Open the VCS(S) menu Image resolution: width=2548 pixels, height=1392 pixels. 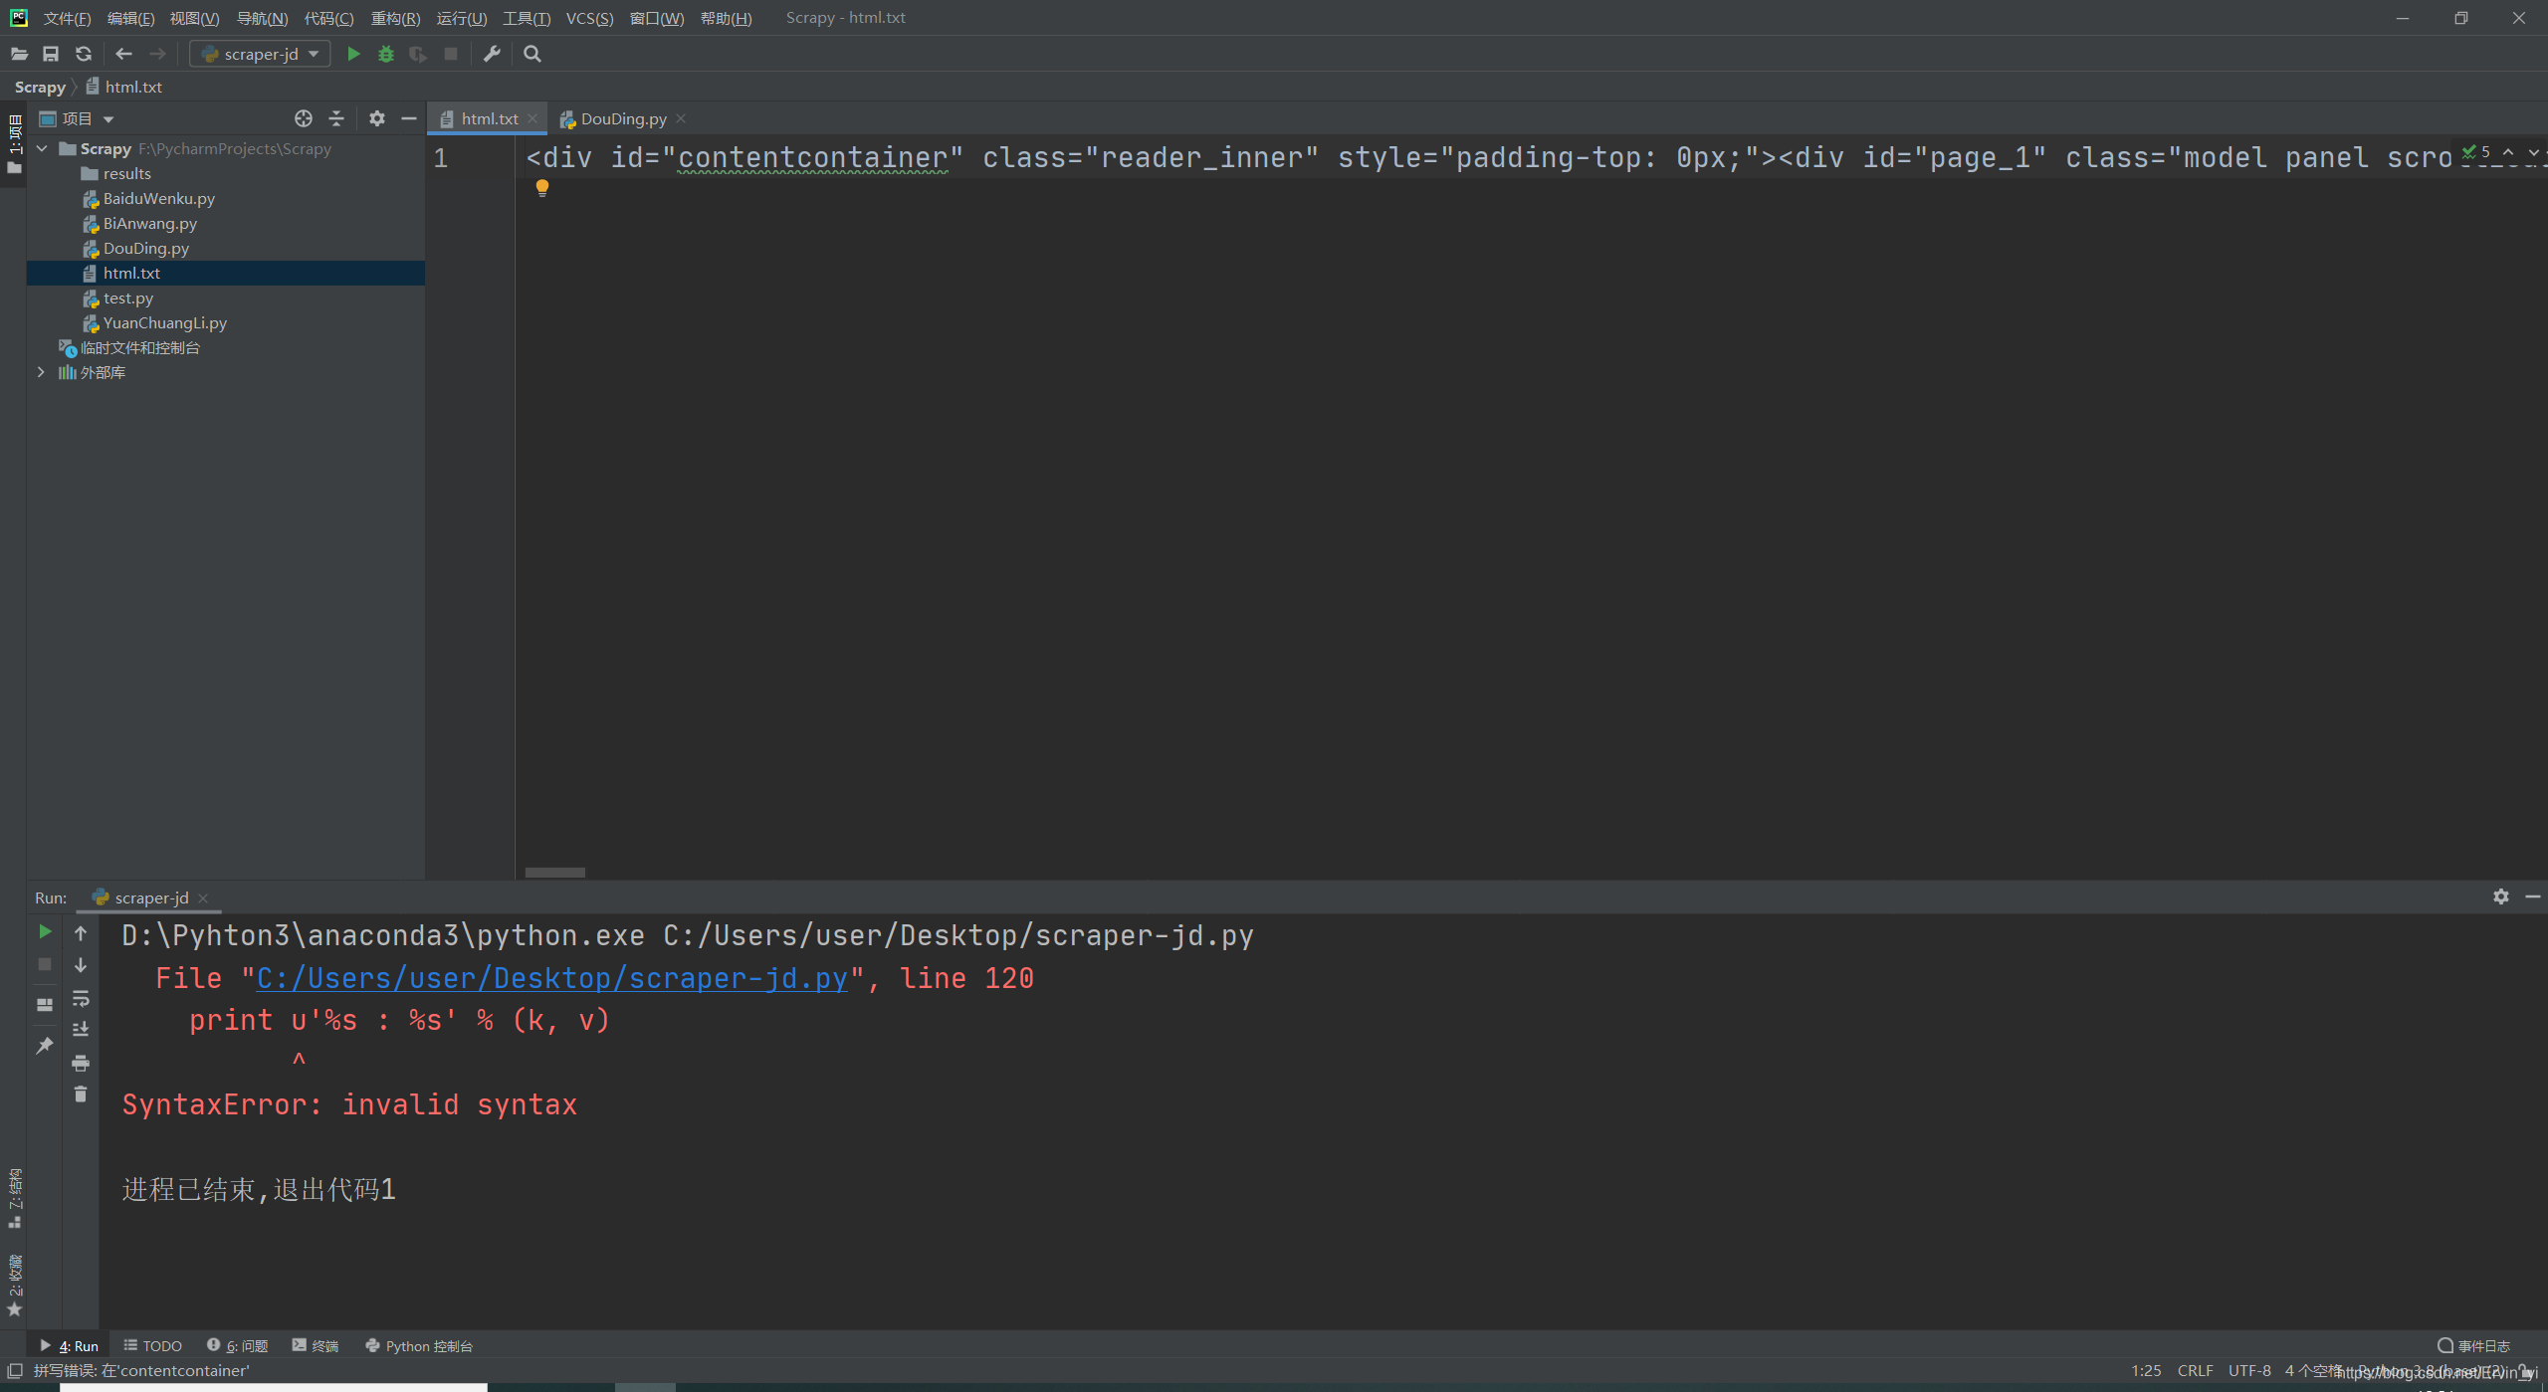(589, 18)
